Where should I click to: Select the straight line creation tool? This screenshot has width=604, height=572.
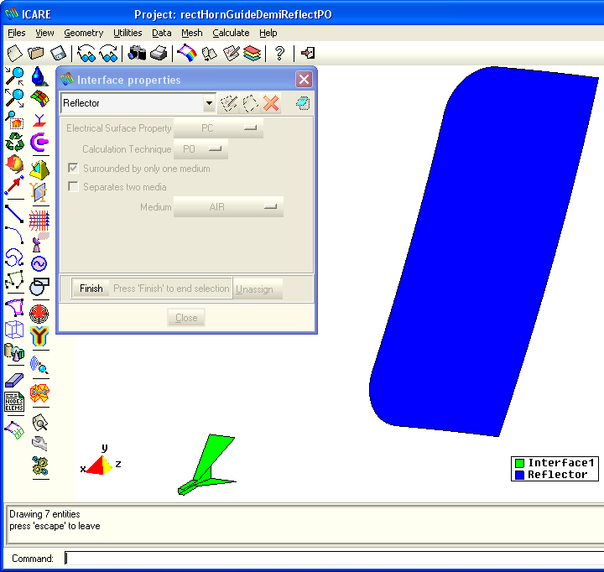(14, 214)
